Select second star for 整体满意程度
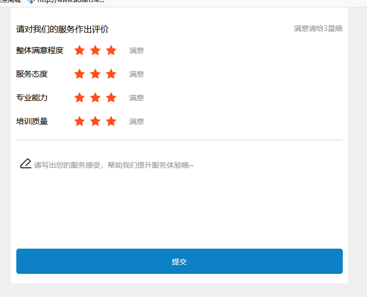Viewport: 367px width, 297px height. pos(95,50)
